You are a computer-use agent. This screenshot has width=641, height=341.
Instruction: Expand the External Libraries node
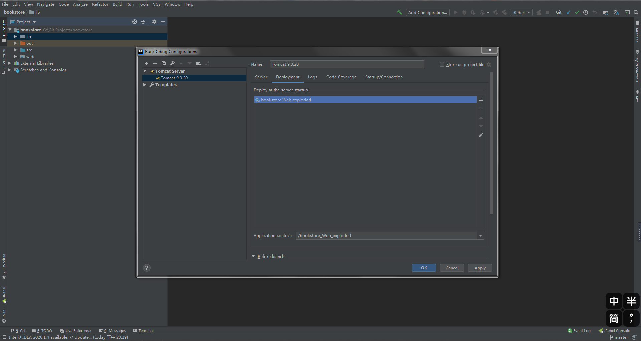[x=9, y=63]
